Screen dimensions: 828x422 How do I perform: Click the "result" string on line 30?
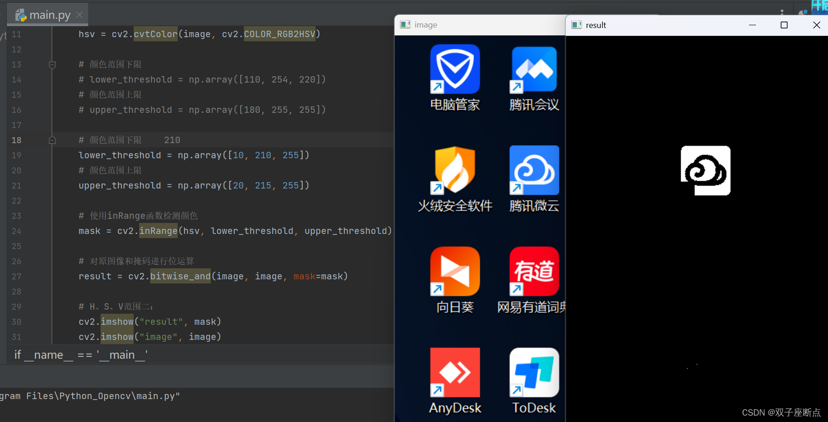[x=161, y=322]
